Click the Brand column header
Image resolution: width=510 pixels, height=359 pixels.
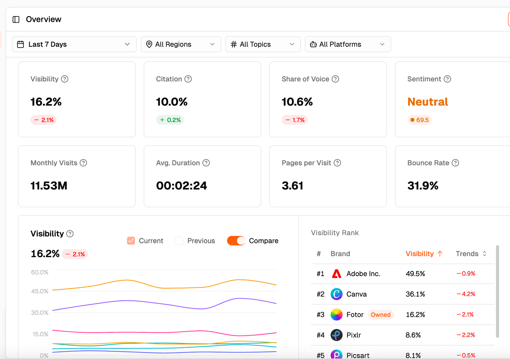[340, 254]
